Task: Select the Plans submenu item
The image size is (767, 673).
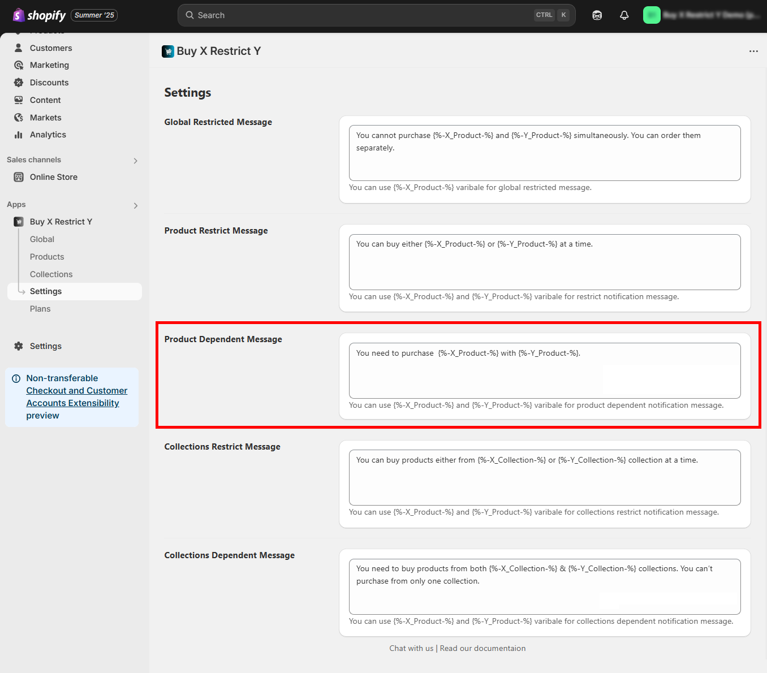Action: pos(40,309)
